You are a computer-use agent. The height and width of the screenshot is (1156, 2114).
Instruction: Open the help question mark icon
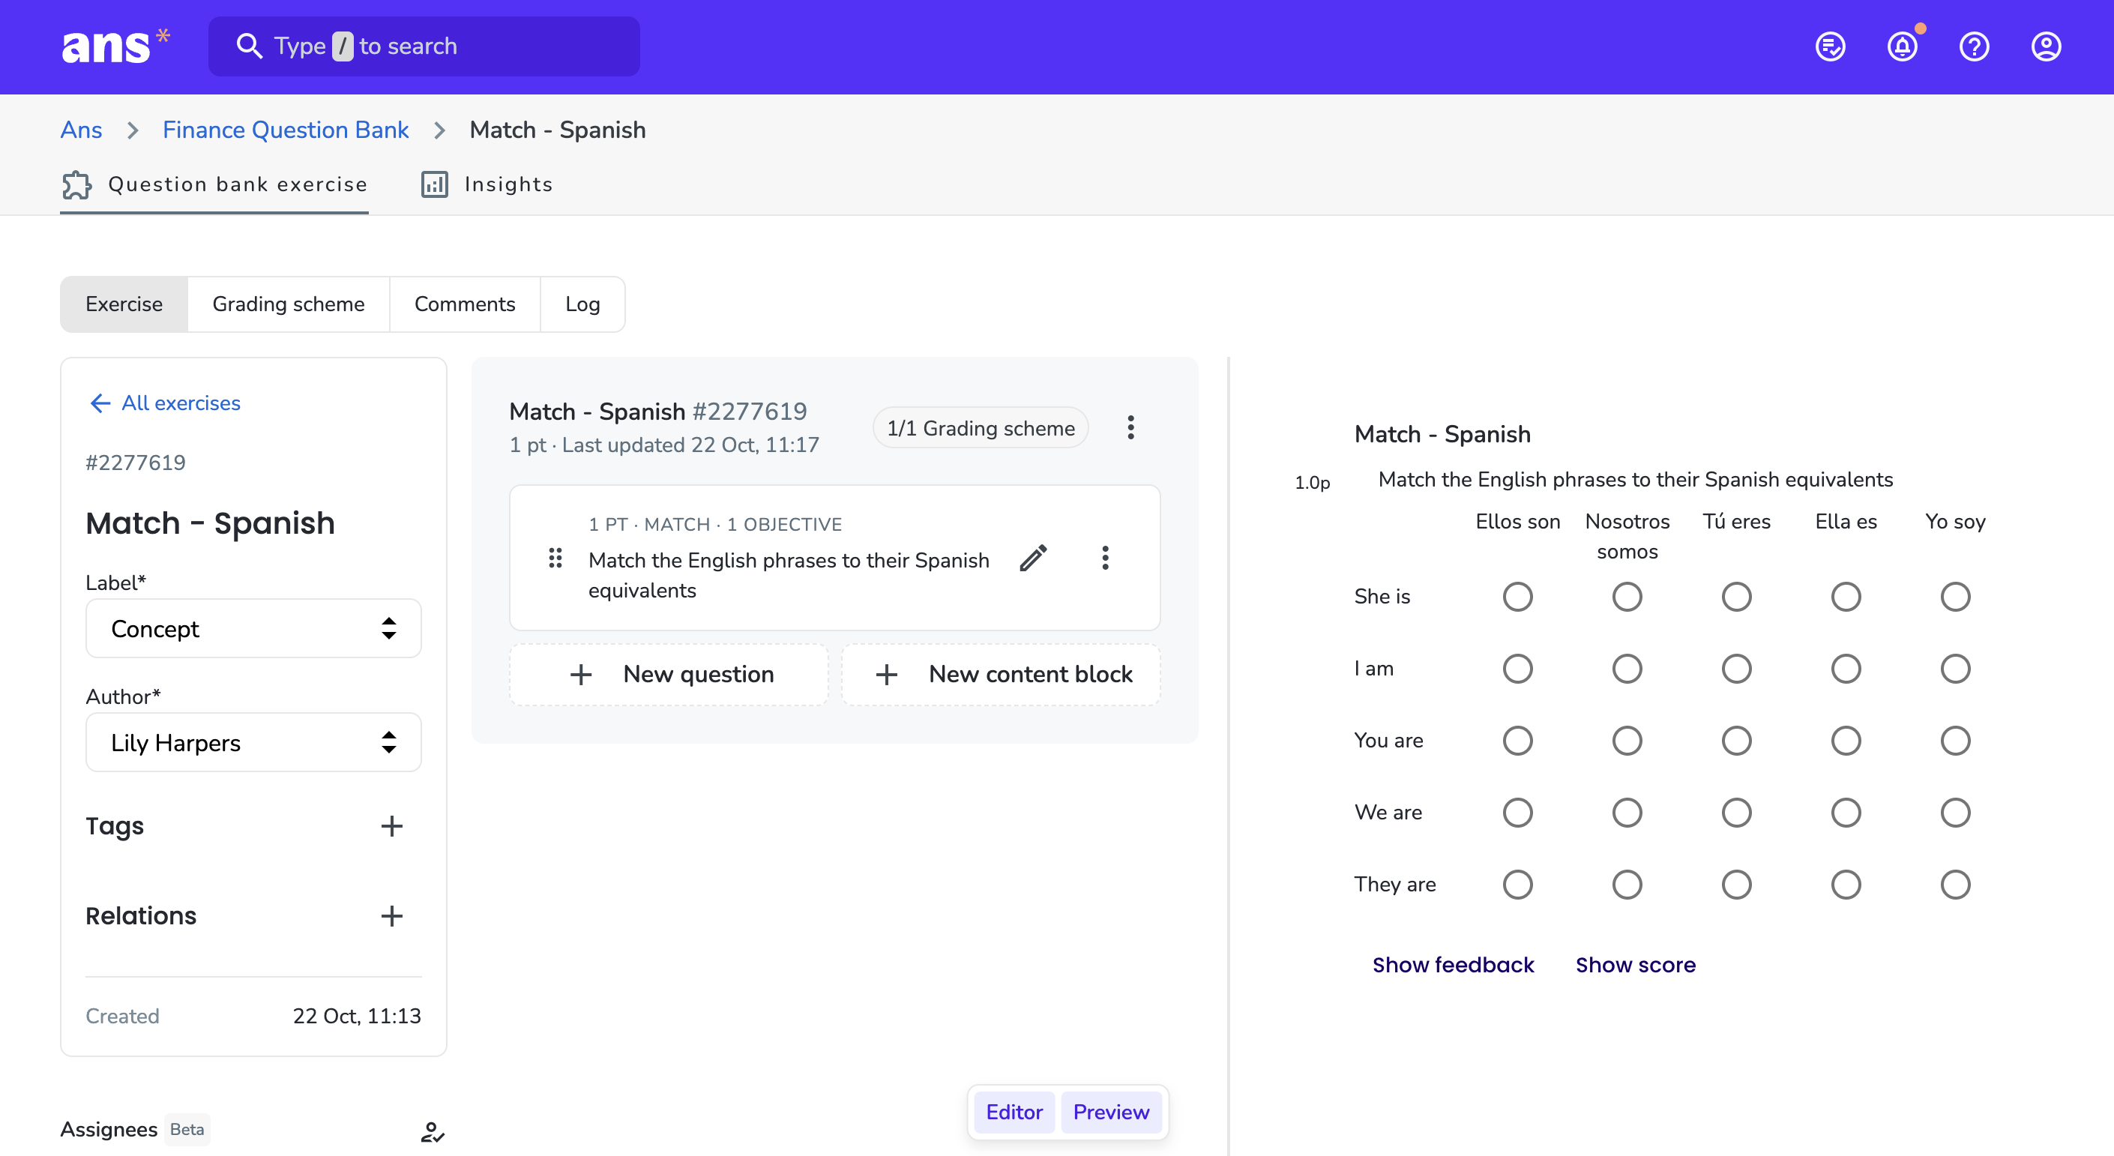point(1974,46)
